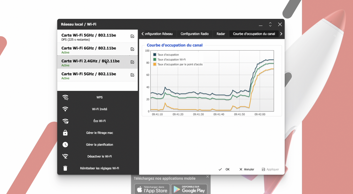Click the Éco Wi-Fi leaf icon
The height and width of the screenshot is (194, 353).
click(x=65, y=121)
